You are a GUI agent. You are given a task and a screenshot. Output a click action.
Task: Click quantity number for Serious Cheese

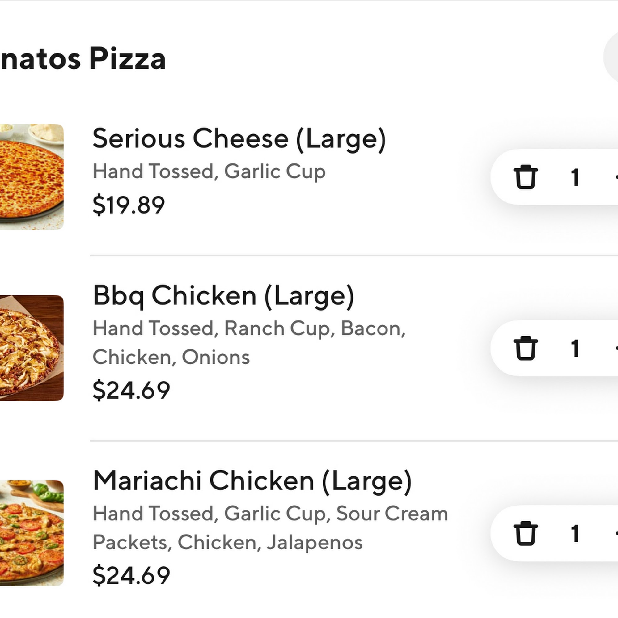pyautogui.click(x=575, y=177)
